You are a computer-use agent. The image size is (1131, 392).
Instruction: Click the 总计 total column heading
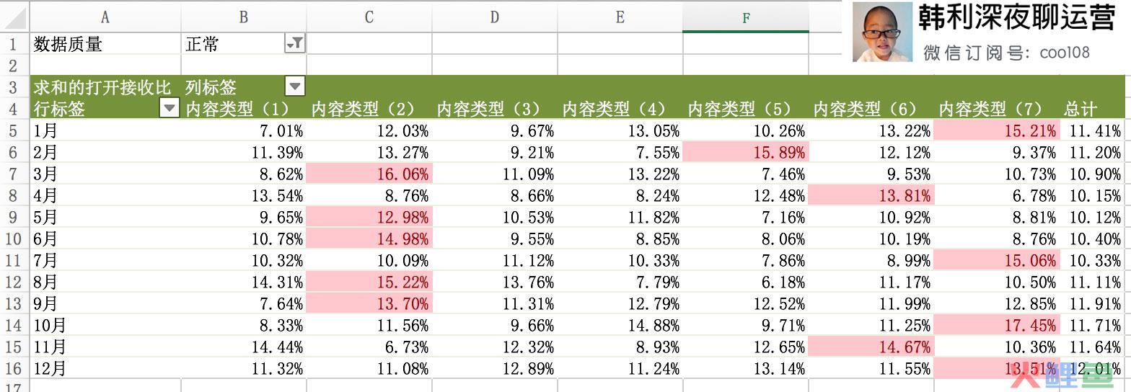1081,110
